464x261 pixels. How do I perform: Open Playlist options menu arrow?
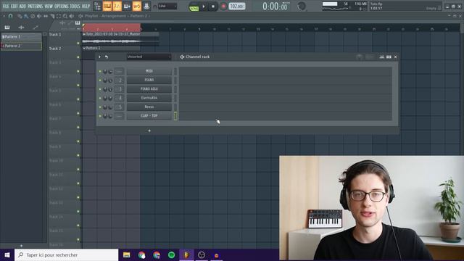click(4, 16)
